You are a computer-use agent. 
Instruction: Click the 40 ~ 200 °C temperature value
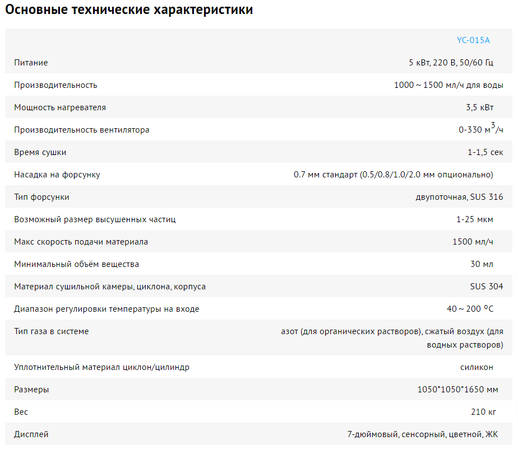pos(470,309)
